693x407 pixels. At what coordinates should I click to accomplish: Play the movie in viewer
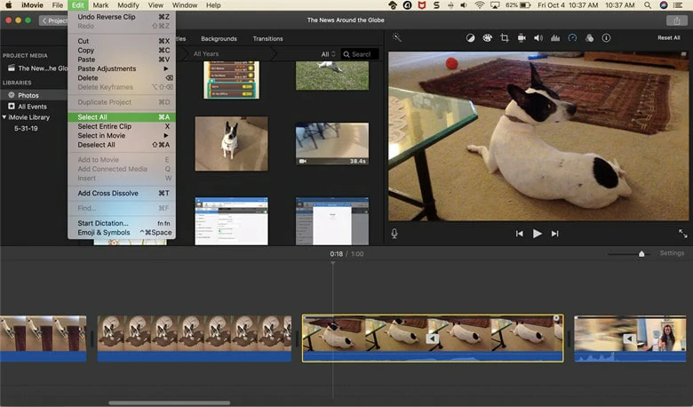pos(537,234)
